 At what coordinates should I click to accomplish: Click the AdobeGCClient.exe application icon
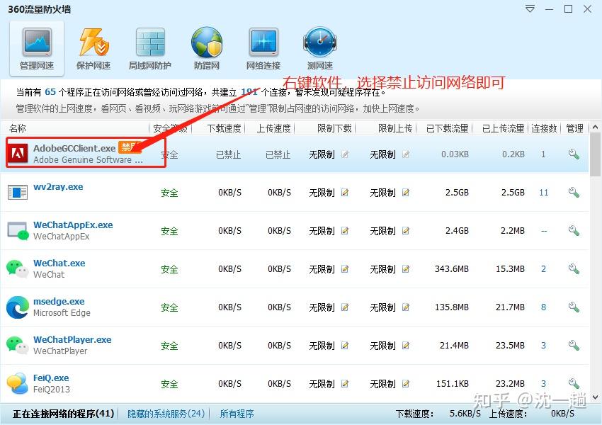pyautogui.click(x=17, y=153)
